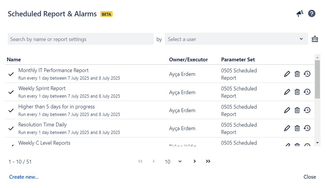The height and width of the screenshot is (188, 326).
Task: Edit the Higher than 5 days report
Action: click(287, 110)
